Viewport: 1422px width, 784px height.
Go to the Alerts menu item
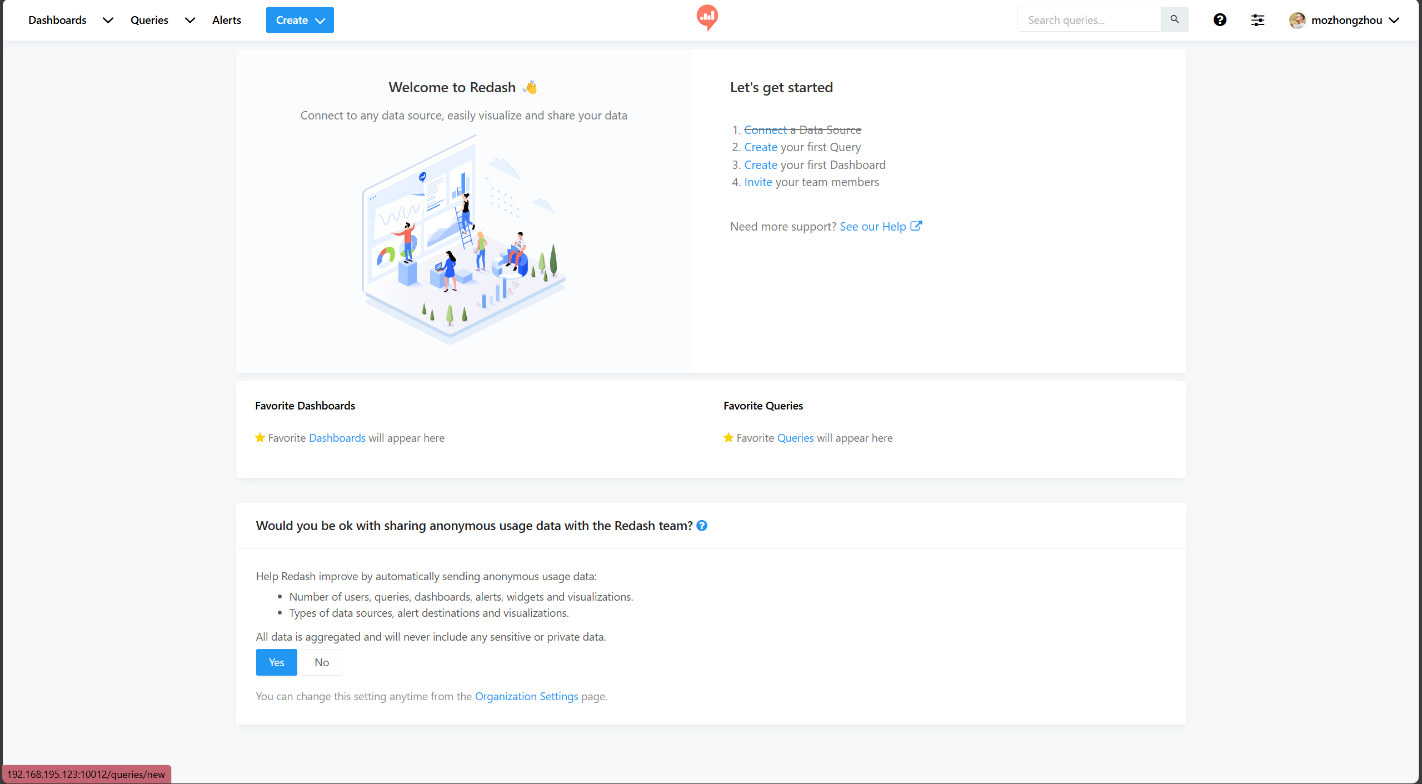pyautogui.click(x=226, y=20)
